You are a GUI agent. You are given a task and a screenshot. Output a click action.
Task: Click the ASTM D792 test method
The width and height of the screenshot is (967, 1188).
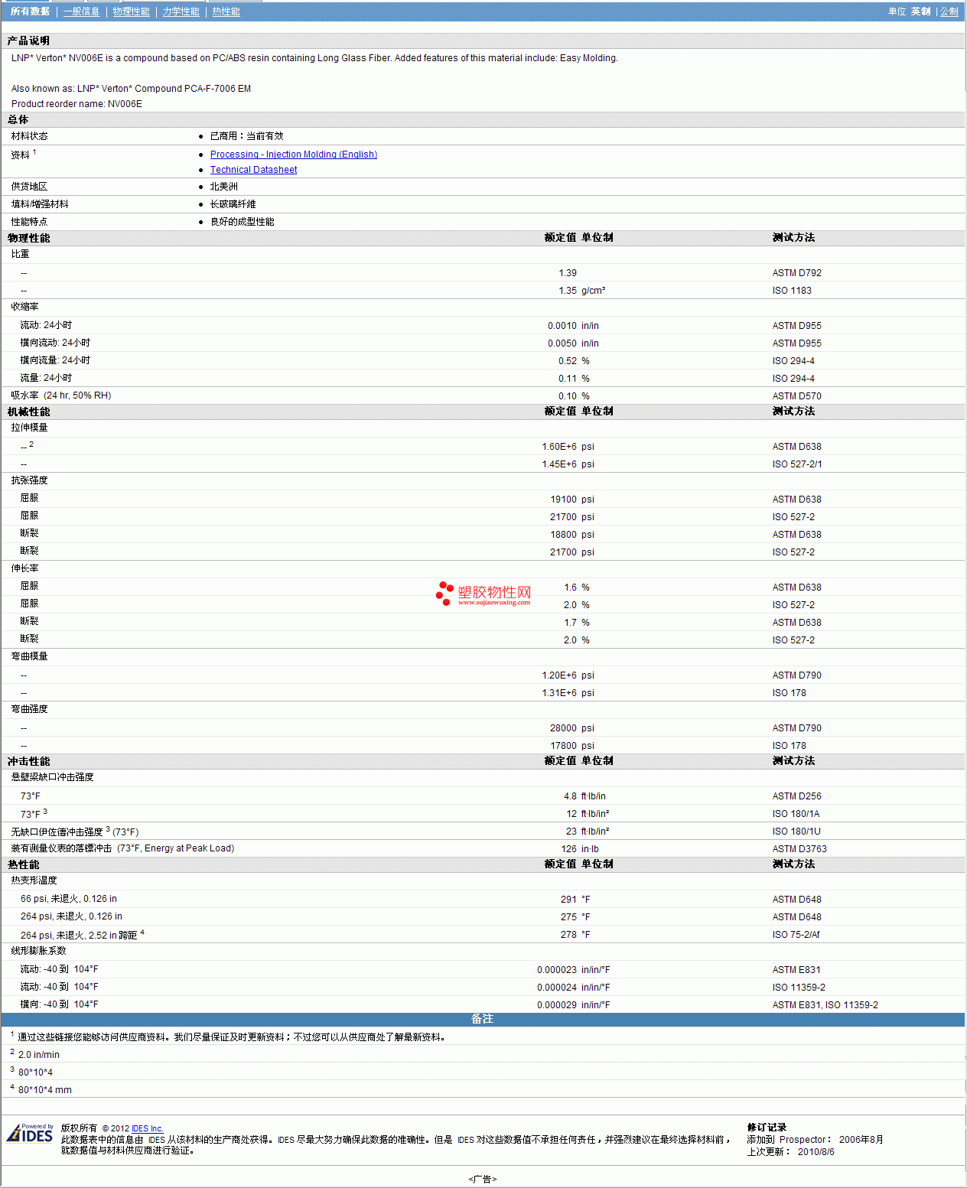(x=797, y=273)
